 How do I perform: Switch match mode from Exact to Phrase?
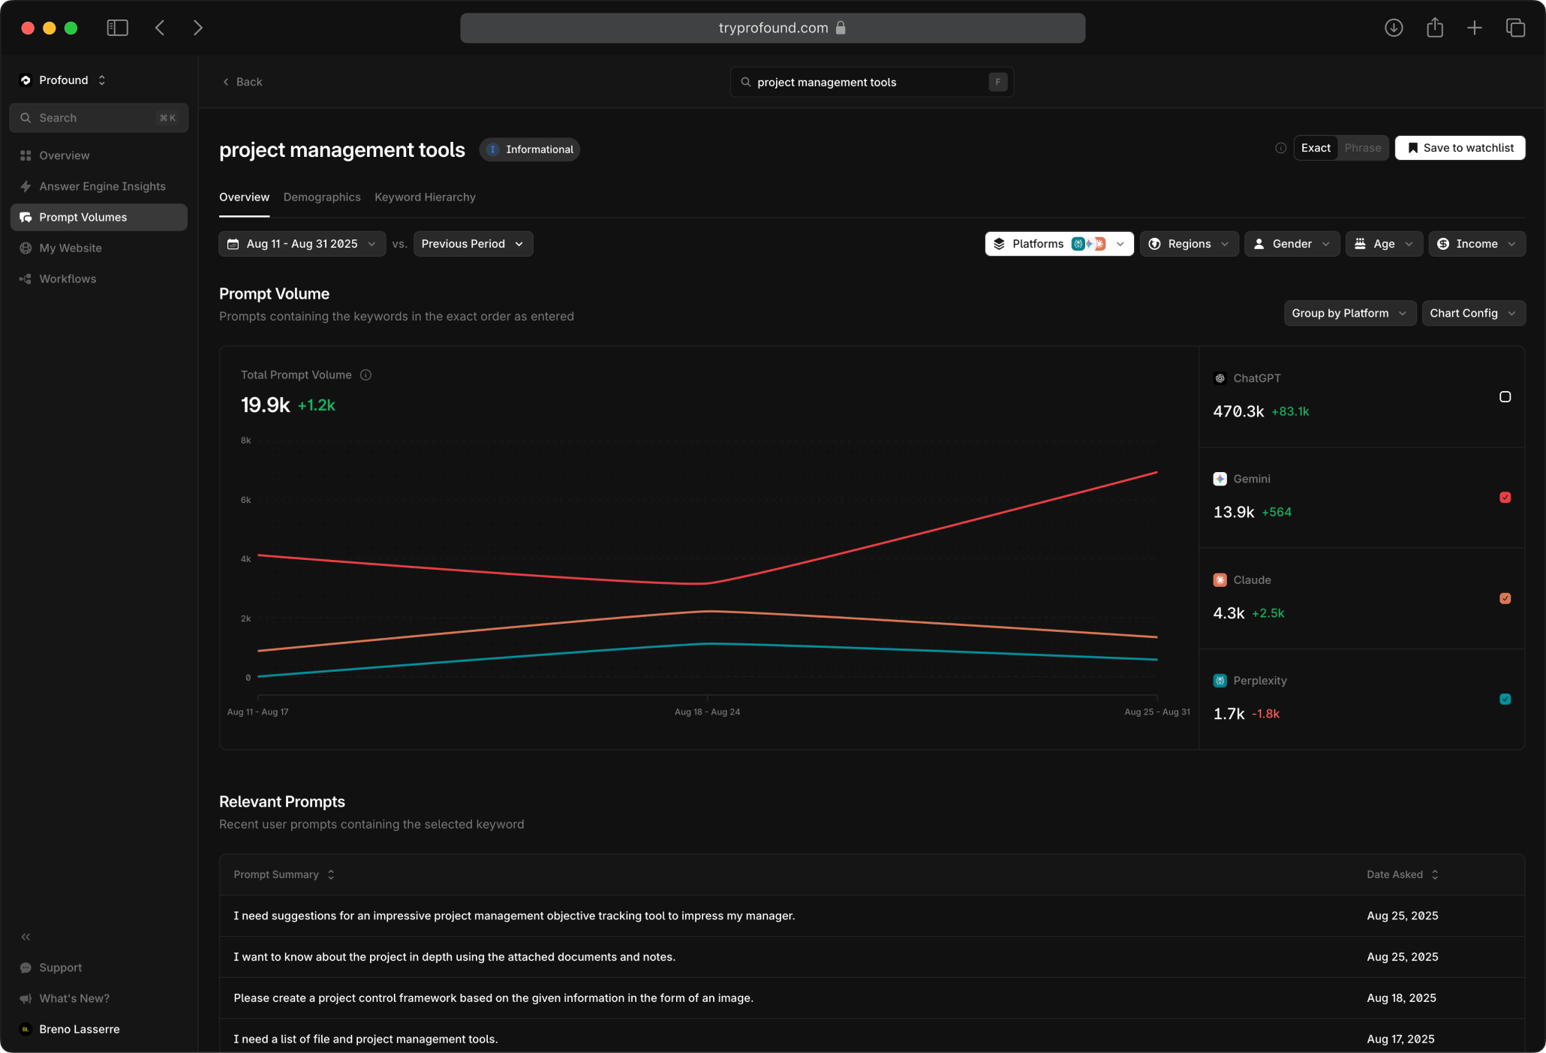[x=1362, y=148]
